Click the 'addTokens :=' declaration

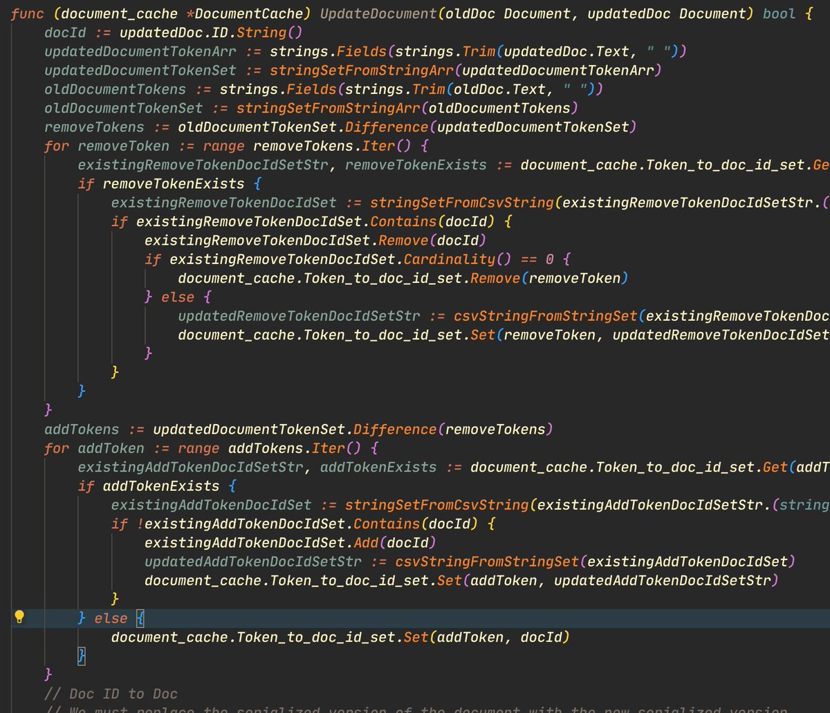tap(94, 429)
